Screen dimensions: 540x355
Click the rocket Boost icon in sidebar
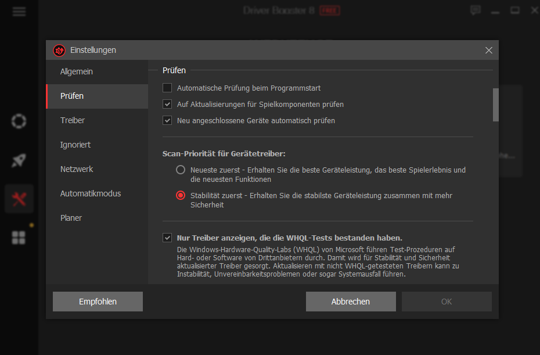tap(18, 160)
